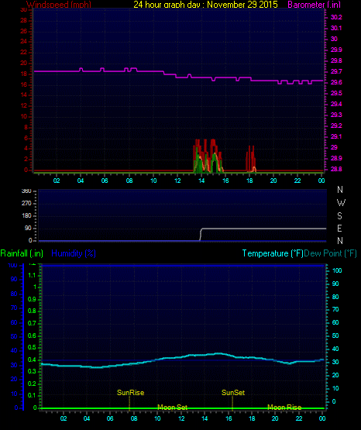This screenshot has height=430, width=361.
Task: Click the 270 degree tick on direction chart
Action: [x=26, y=203]
